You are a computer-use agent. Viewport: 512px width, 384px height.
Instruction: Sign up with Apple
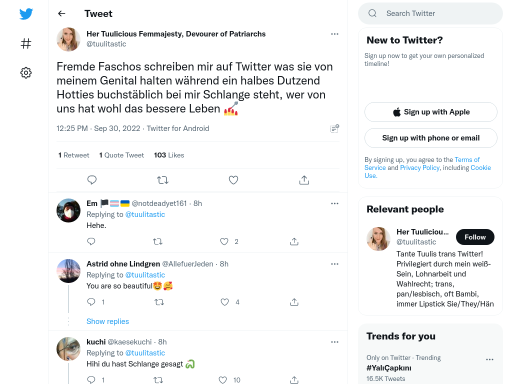(430, 112)
